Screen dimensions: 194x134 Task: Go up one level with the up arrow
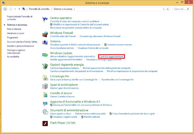coord(19,9)
